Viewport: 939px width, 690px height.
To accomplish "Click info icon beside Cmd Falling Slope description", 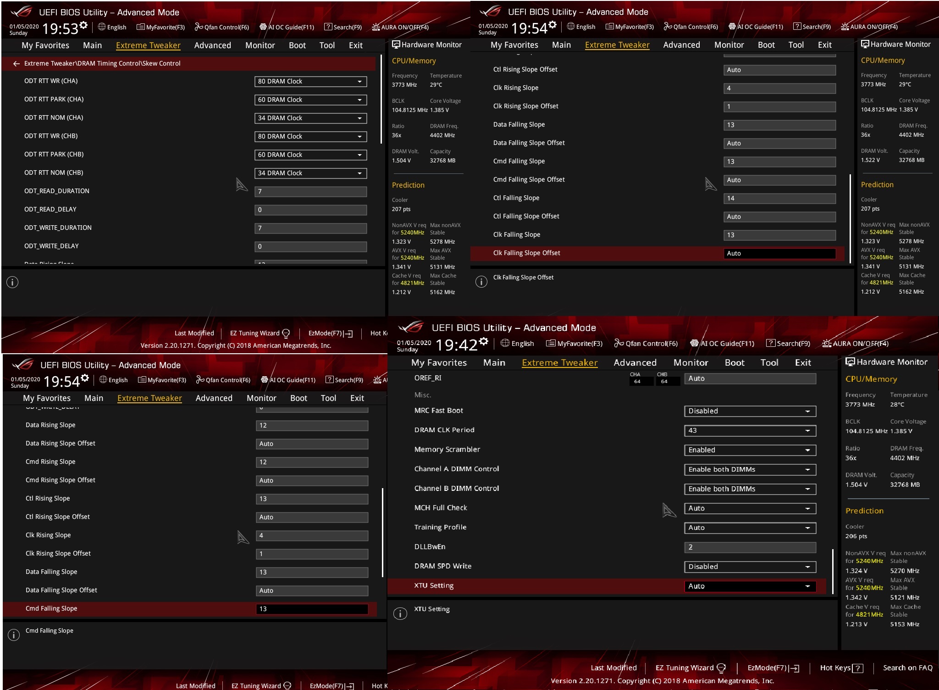I will click(x=14, y=635).
